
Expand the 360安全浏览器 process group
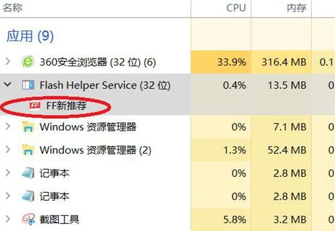click(x=8, y=62)
